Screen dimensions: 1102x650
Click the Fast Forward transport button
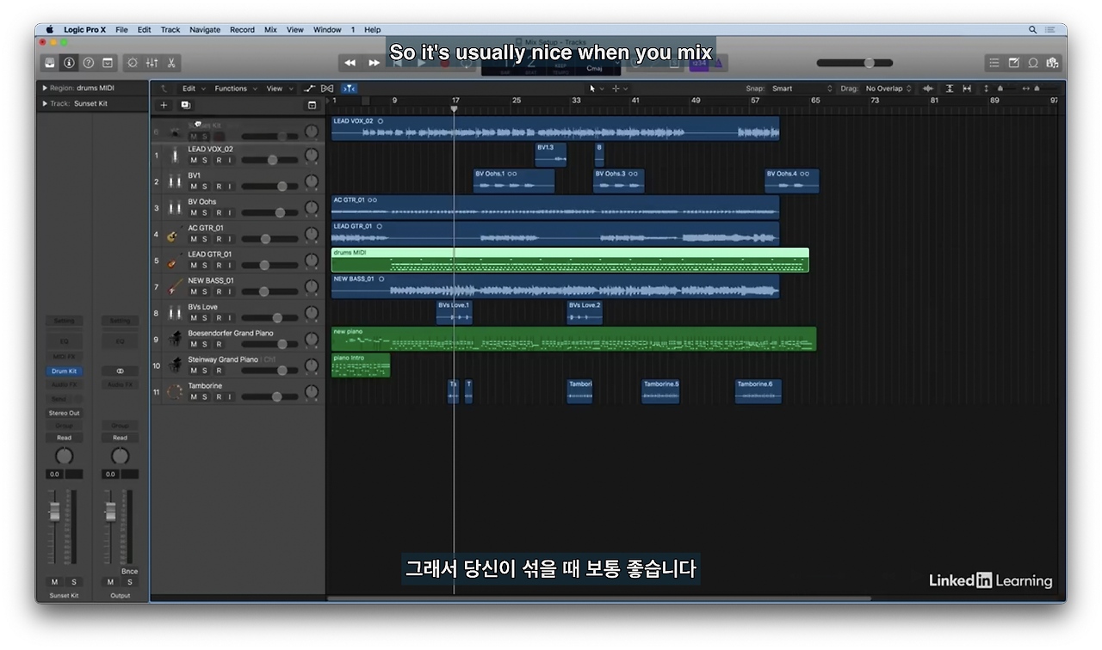coord(375,63)
